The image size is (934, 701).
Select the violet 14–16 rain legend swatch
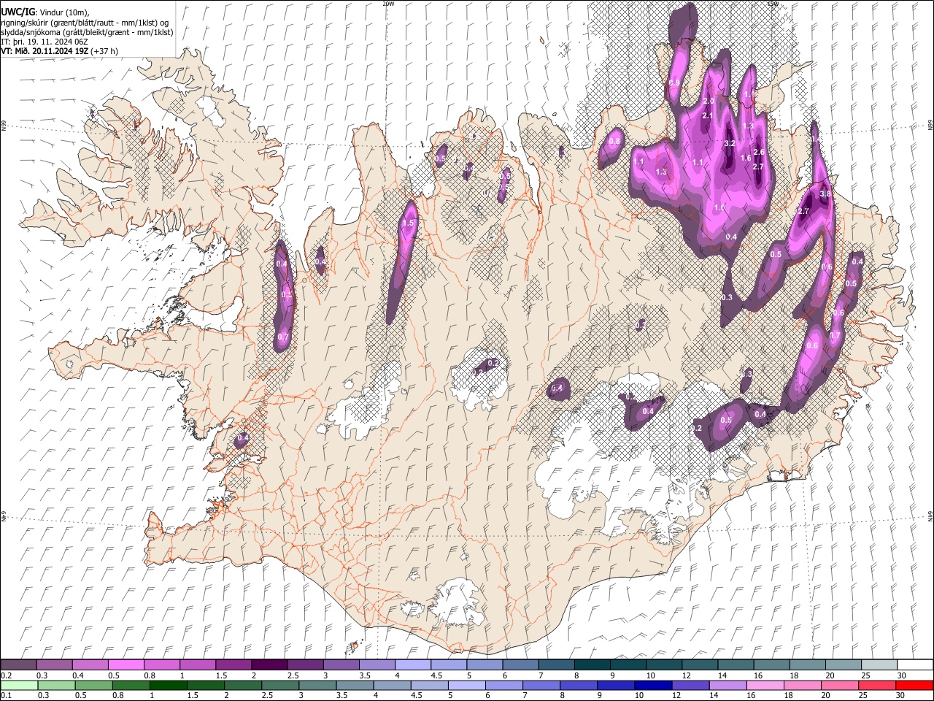click(x=727, y=685)
